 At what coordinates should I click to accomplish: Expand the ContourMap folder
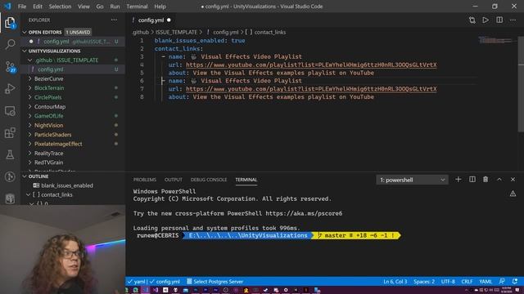tap(30, 107)
